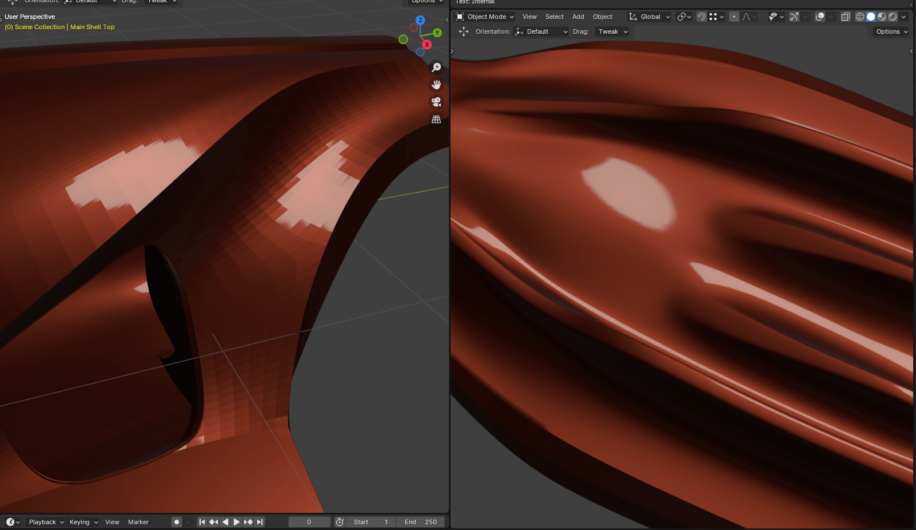Toggle snapping magnet icon

tap(702, 17)
